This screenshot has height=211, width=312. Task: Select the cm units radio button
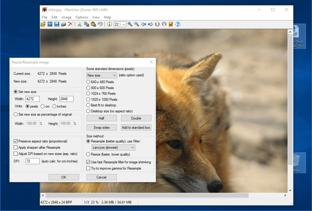click(x=43, y=106)
